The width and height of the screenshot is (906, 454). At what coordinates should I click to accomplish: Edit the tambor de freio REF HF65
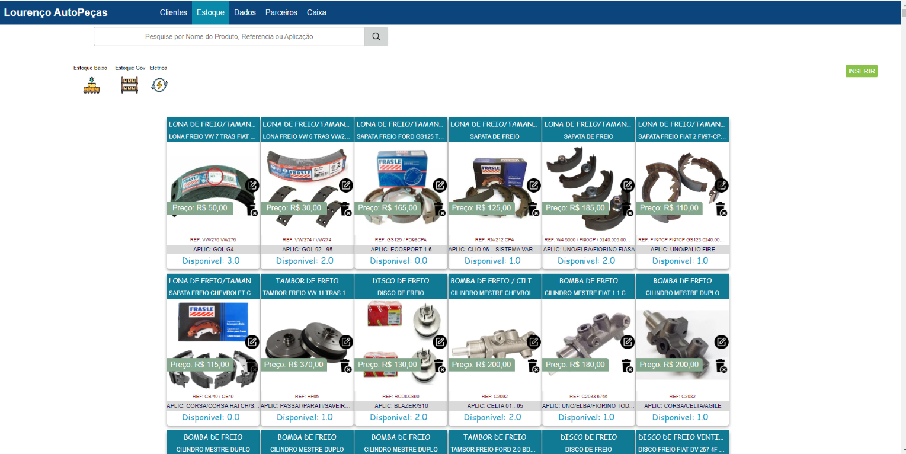click(346, 342)
